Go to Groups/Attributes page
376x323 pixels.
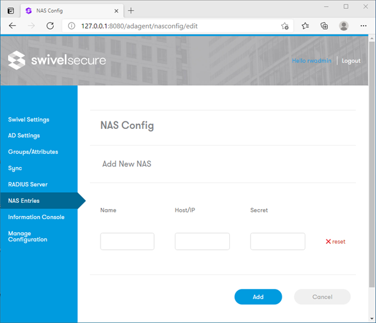tap(33, 151)
